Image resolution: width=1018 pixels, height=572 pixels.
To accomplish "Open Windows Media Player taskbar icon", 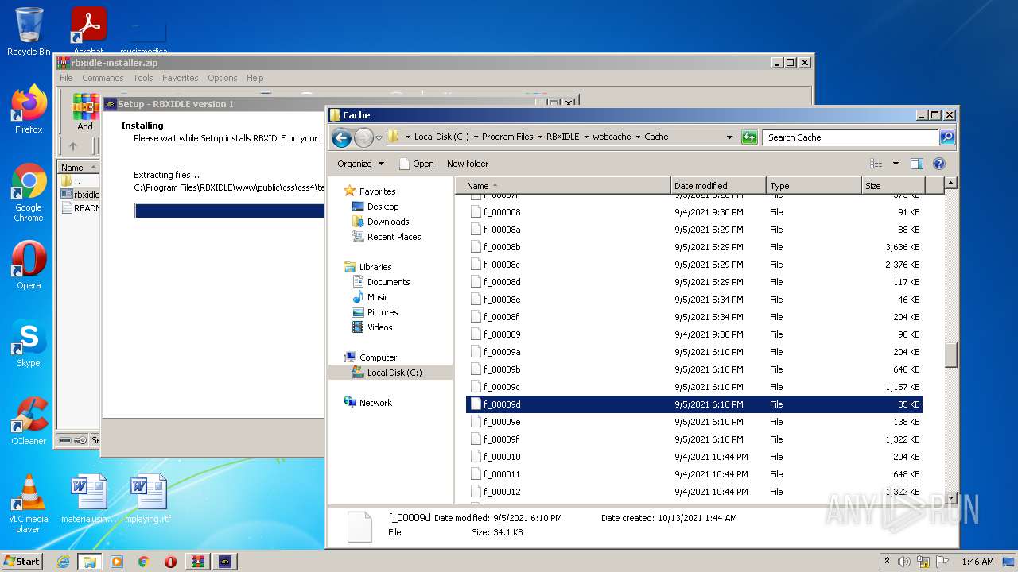I will click(x=117, y=562).
